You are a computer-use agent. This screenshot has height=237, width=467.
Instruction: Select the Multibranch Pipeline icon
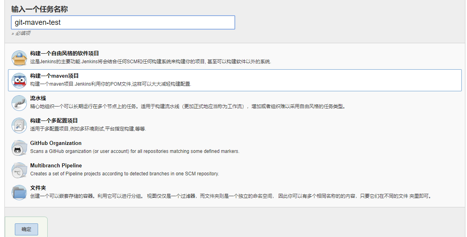(19, 170)
